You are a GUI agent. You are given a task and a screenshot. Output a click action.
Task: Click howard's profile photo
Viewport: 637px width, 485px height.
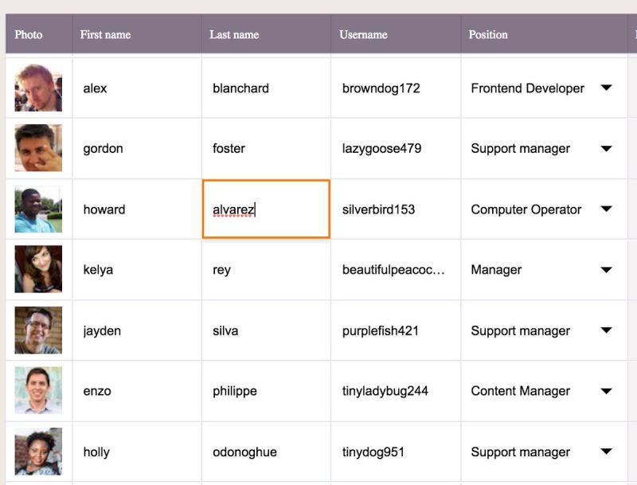(x=37, y=209)
